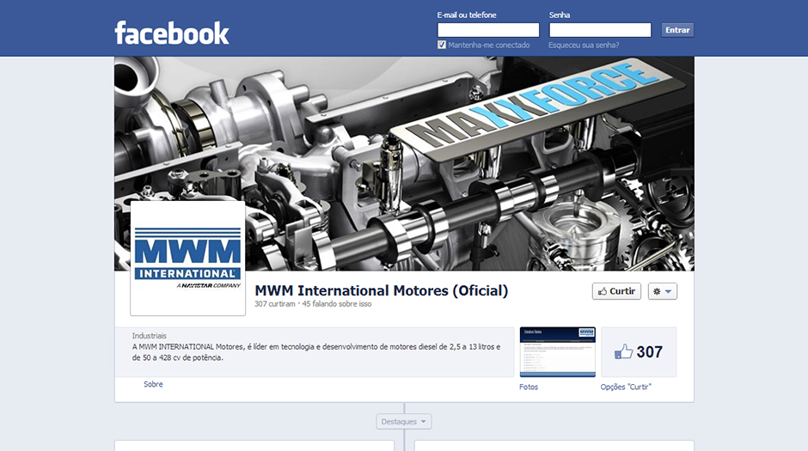Screen dimensions: 808x451
Task: Uncheck Mantenha-me conectado checkbox
Action: click(x=442, y=45)
